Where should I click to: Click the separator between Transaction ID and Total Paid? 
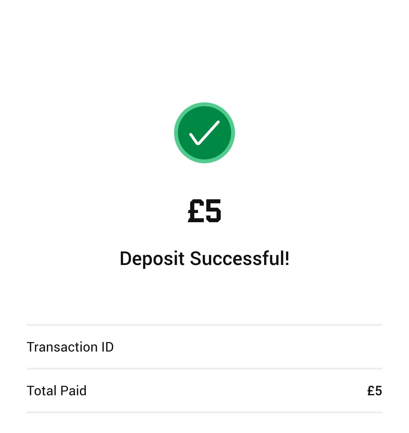[x=204, y=369]
